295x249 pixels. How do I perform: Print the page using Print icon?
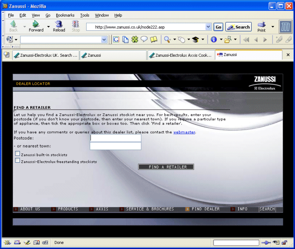coord(262,24)
